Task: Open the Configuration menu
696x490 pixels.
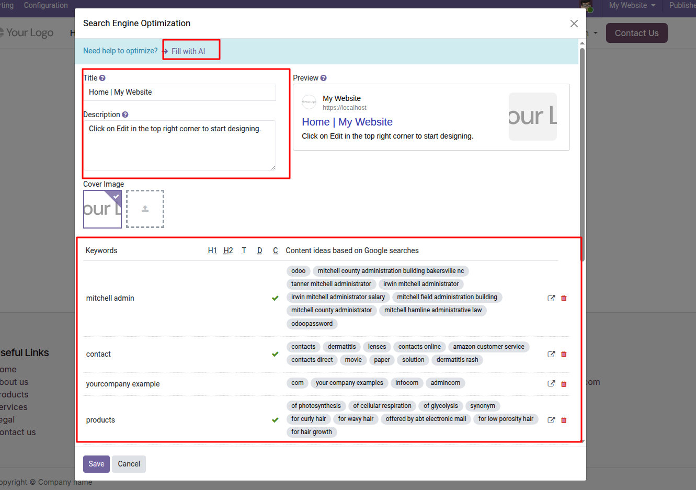Action: [45, 5]
